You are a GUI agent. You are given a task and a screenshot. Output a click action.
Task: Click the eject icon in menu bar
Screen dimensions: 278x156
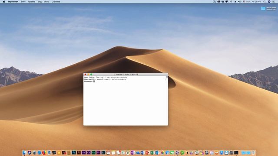pos(235,2)
